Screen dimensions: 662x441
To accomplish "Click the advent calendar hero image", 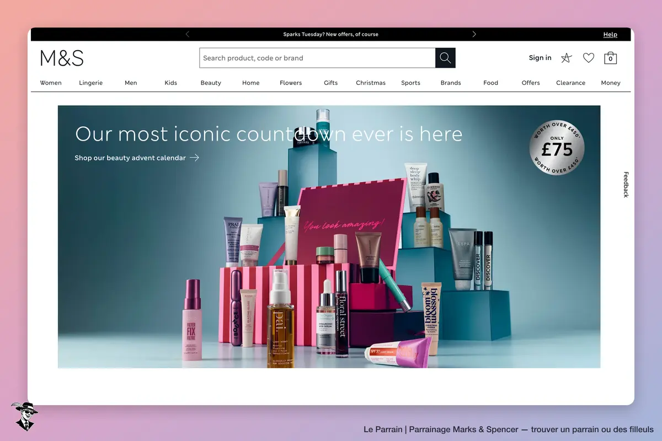I will tap(329, 237).
